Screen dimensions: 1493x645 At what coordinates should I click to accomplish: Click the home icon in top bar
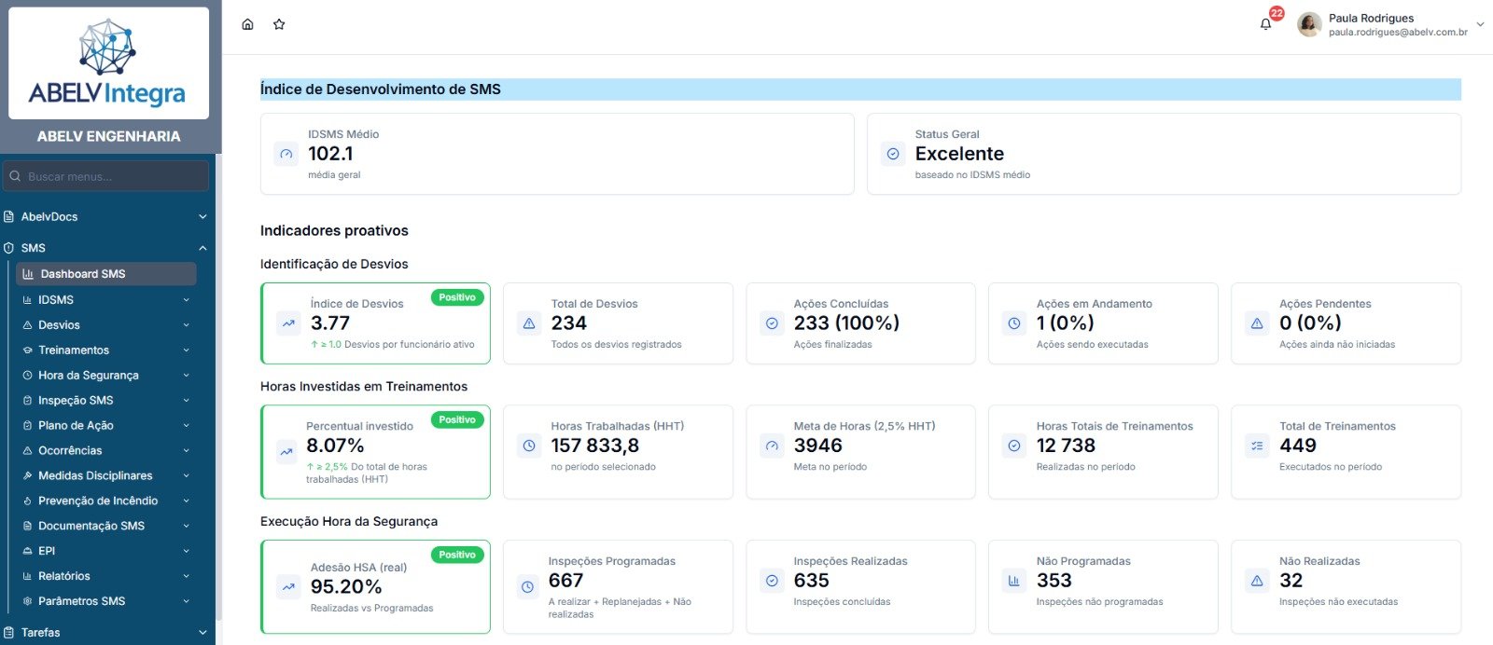coord(247,24)
